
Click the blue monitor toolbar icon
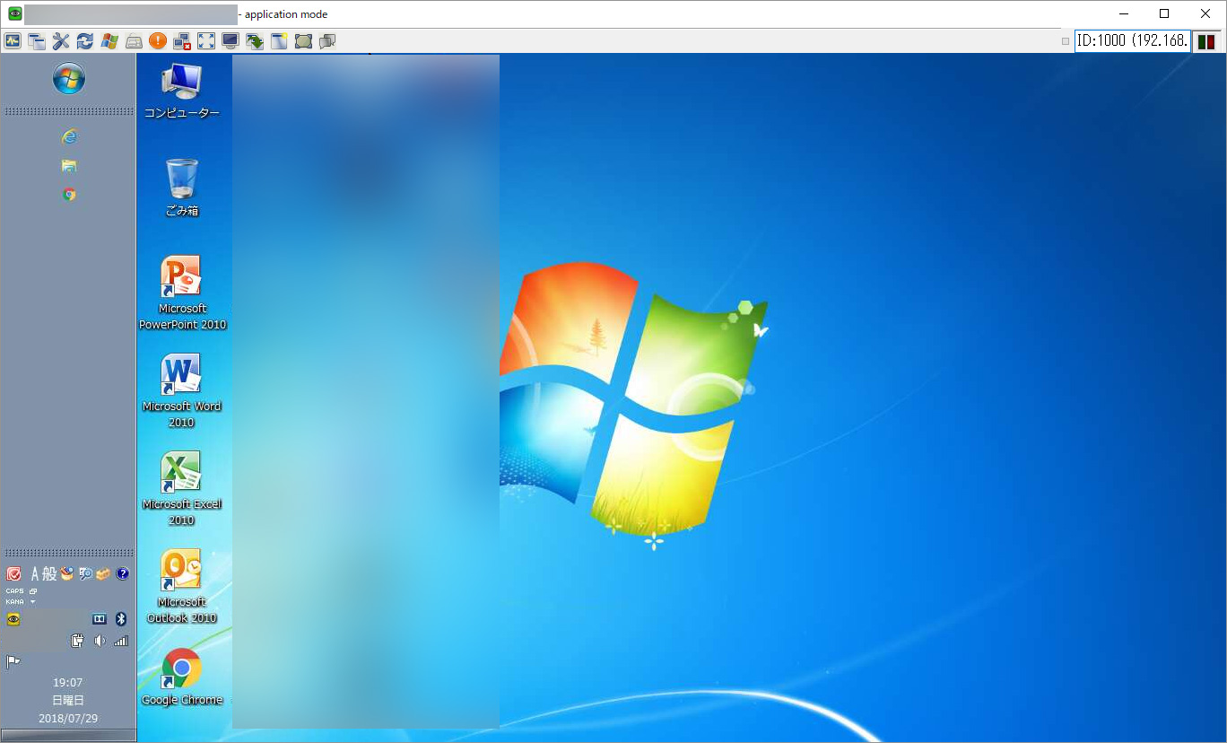[231, 40]
